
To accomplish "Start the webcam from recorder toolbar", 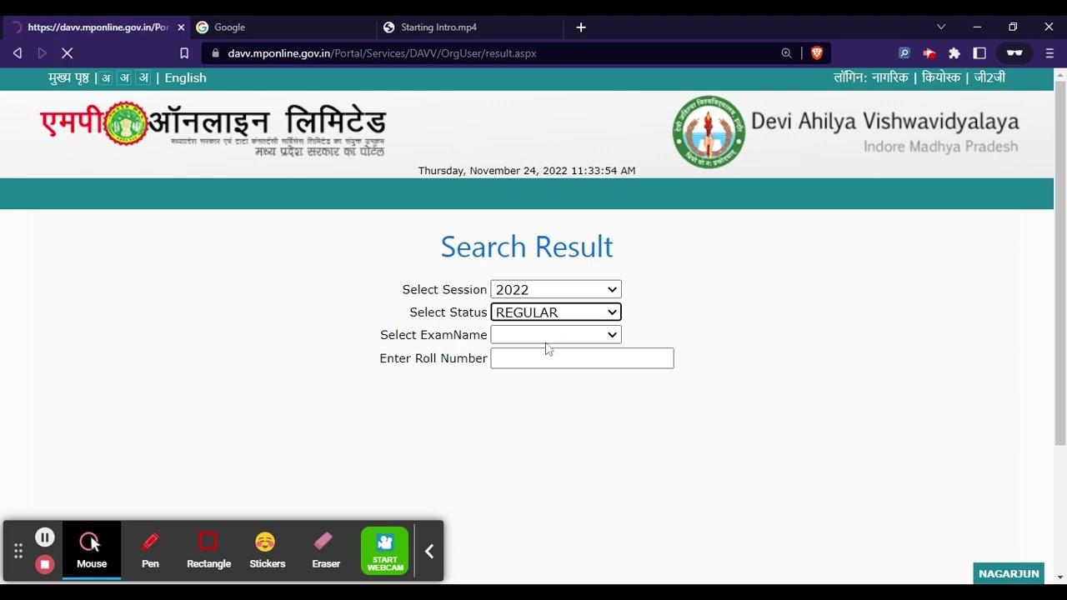I will click(385, 551).
